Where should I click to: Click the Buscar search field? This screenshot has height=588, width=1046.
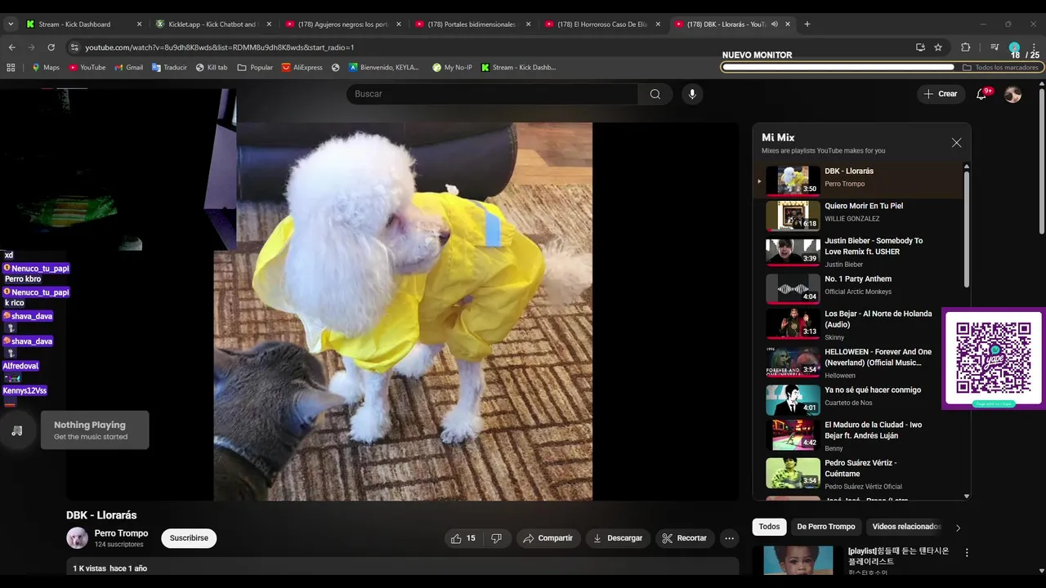tap(493, 94)
